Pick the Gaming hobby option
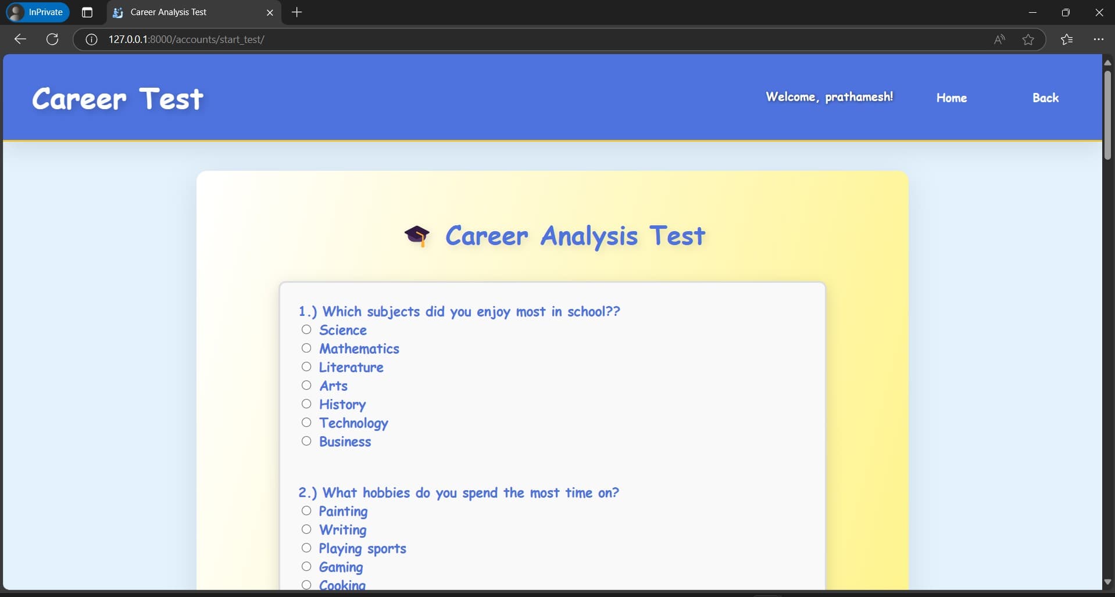The image size is (1115, 597). tap(306, 567)
